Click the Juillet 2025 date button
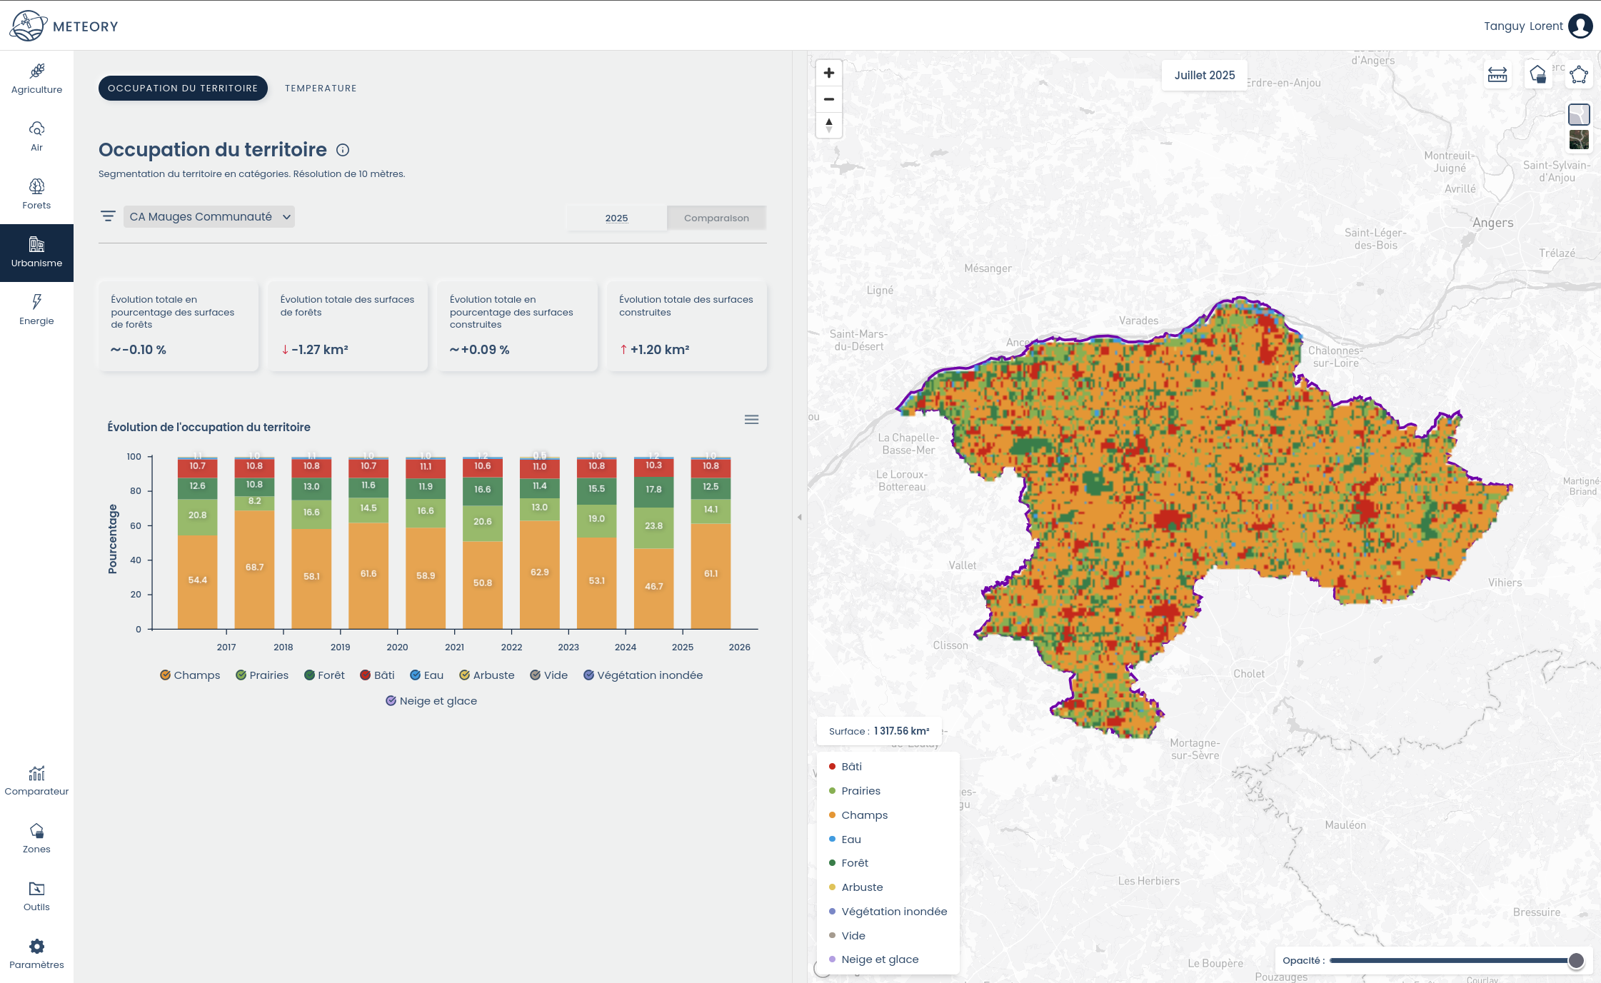This screenshot has width=1601, height=983. click(1204, 75)
